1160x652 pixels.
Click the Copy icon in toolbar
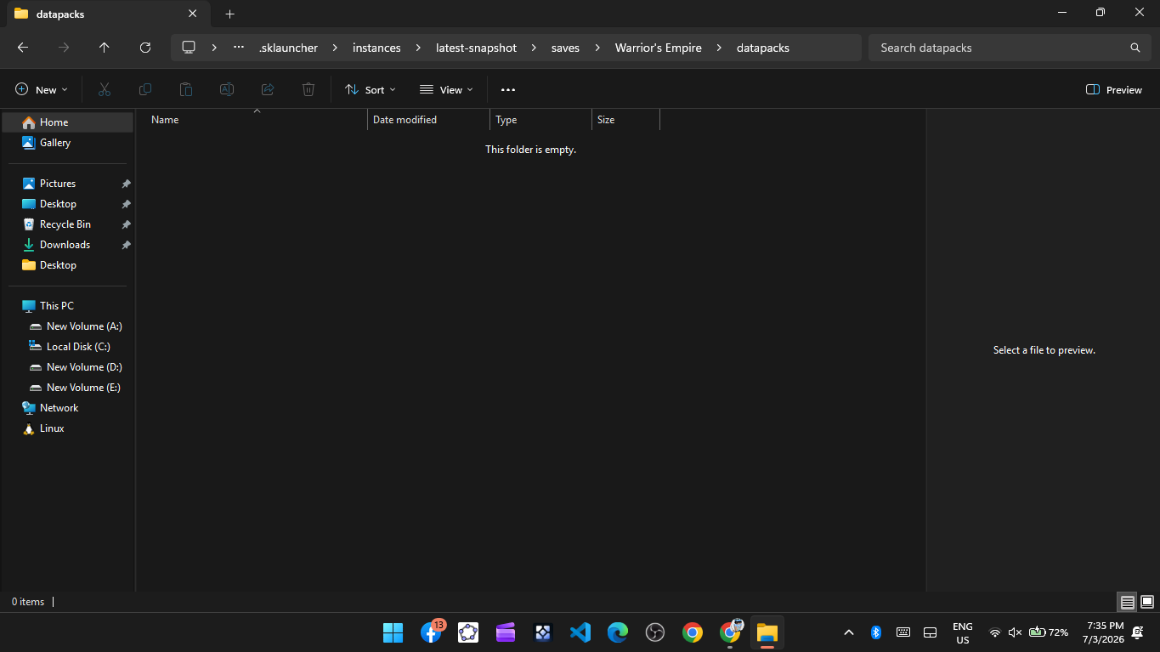[x=145, y=89]
